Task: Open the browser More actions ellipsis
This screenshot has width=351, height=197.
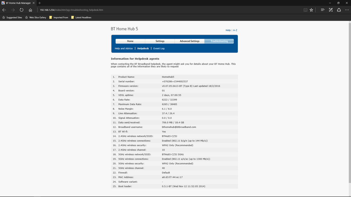Action: tap(347, 10)
